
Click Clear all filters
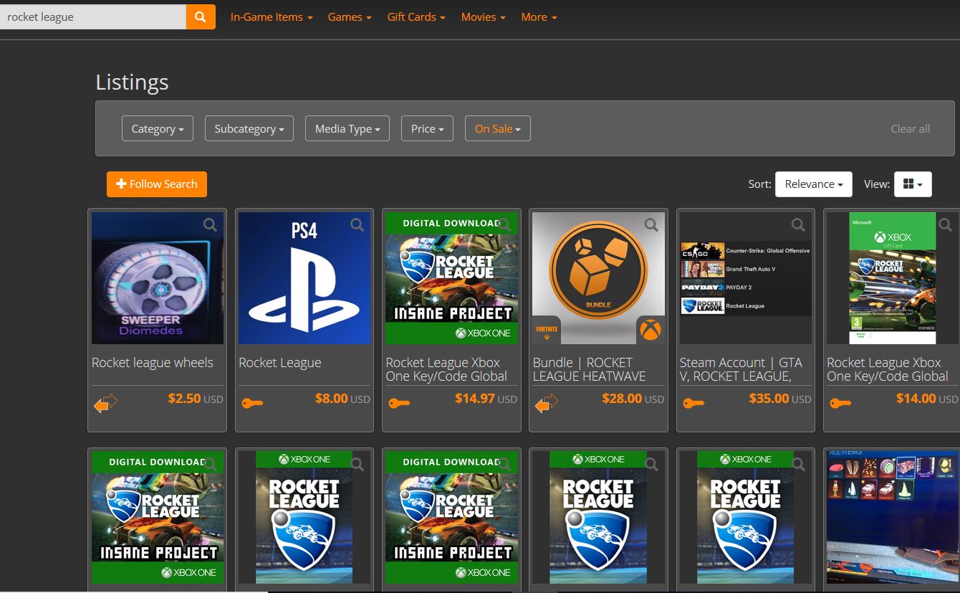[911, 129]
